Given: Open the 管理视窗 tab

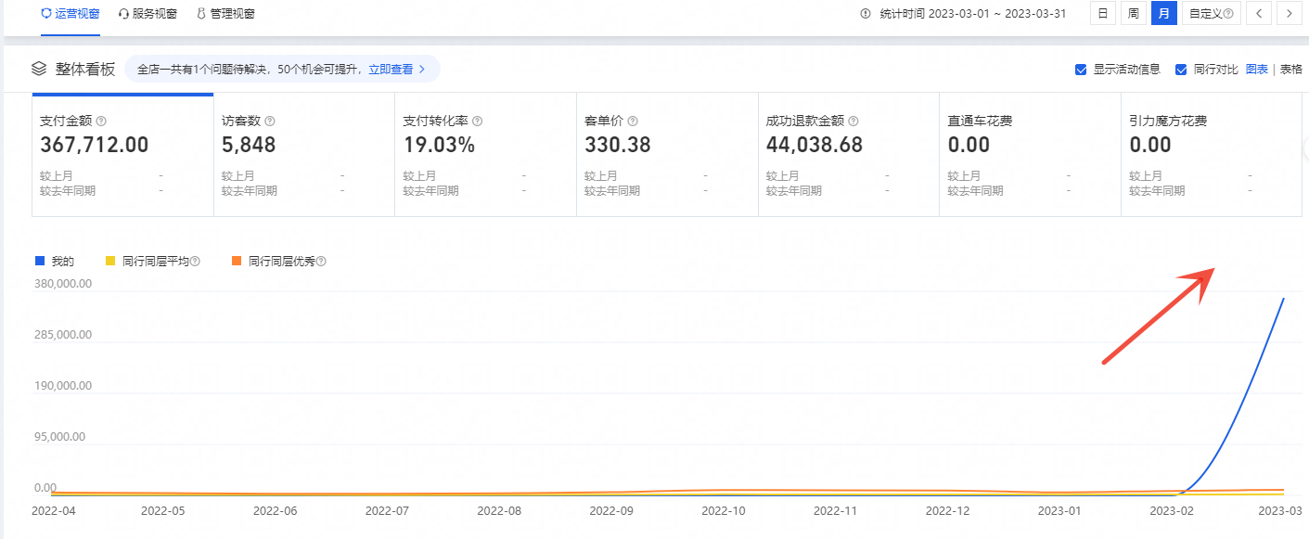Looking at the screenshot, I should (225, 14).
